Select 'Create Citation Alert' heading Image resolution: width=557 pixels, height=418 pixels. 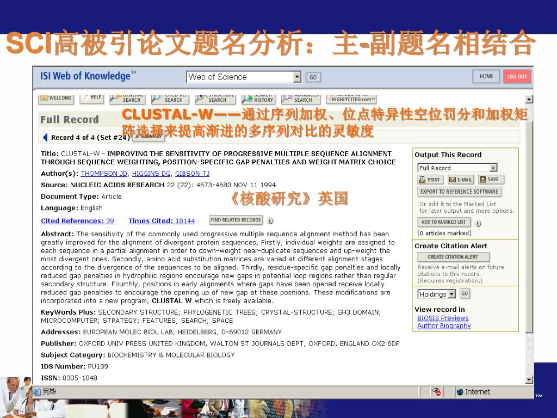coord(451,246)
